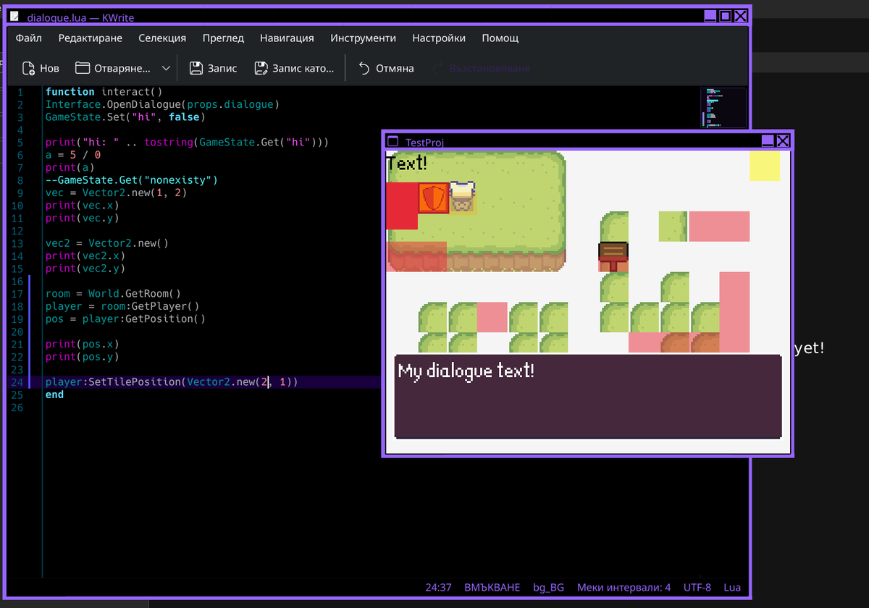Image resolution: width=869 pixels, height=608 pixels.
Task: Click the player character sprite in TestProj
Action: pos(462,197)
